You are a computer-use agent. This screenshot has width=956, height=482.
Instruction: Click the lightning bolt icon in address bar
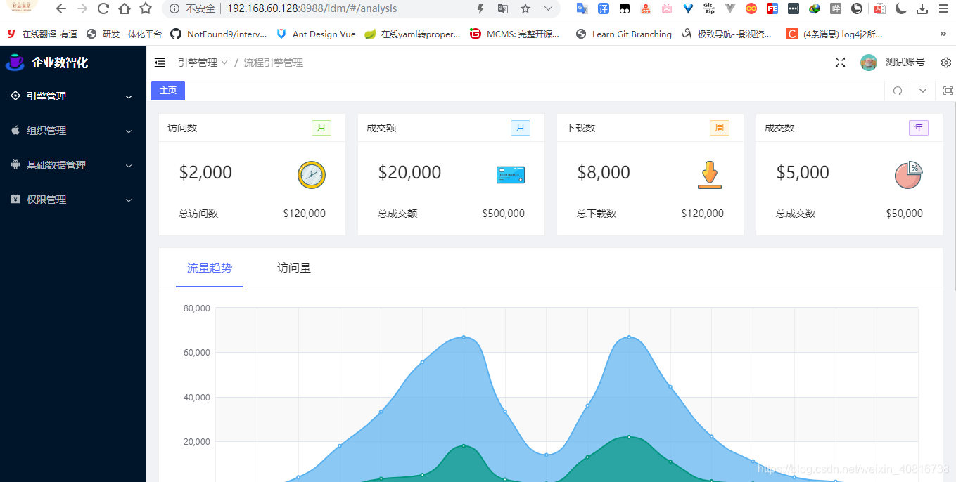click(480, 9)
